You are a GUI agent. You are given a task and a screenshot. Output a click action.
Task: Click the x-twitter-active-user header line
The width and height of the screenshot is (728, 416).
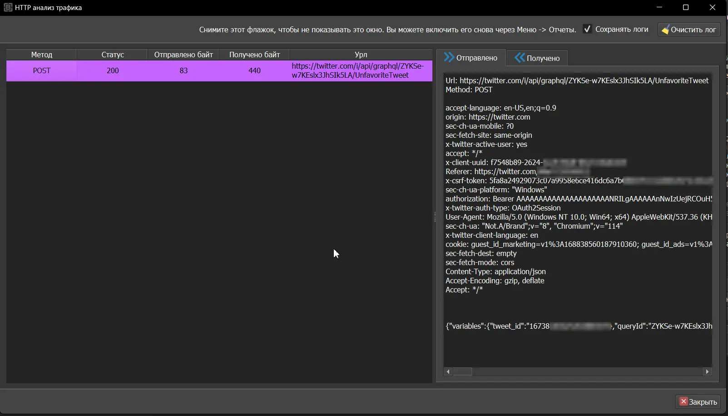(x=486, y=144)
